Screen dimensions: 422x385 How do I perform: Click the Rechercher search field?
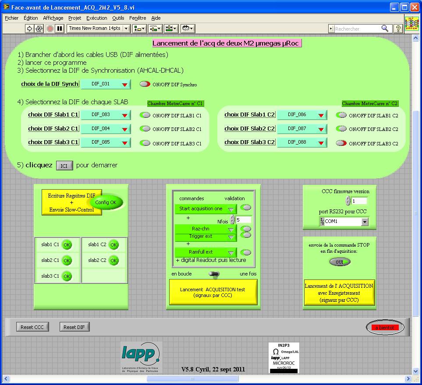(357, 28)
